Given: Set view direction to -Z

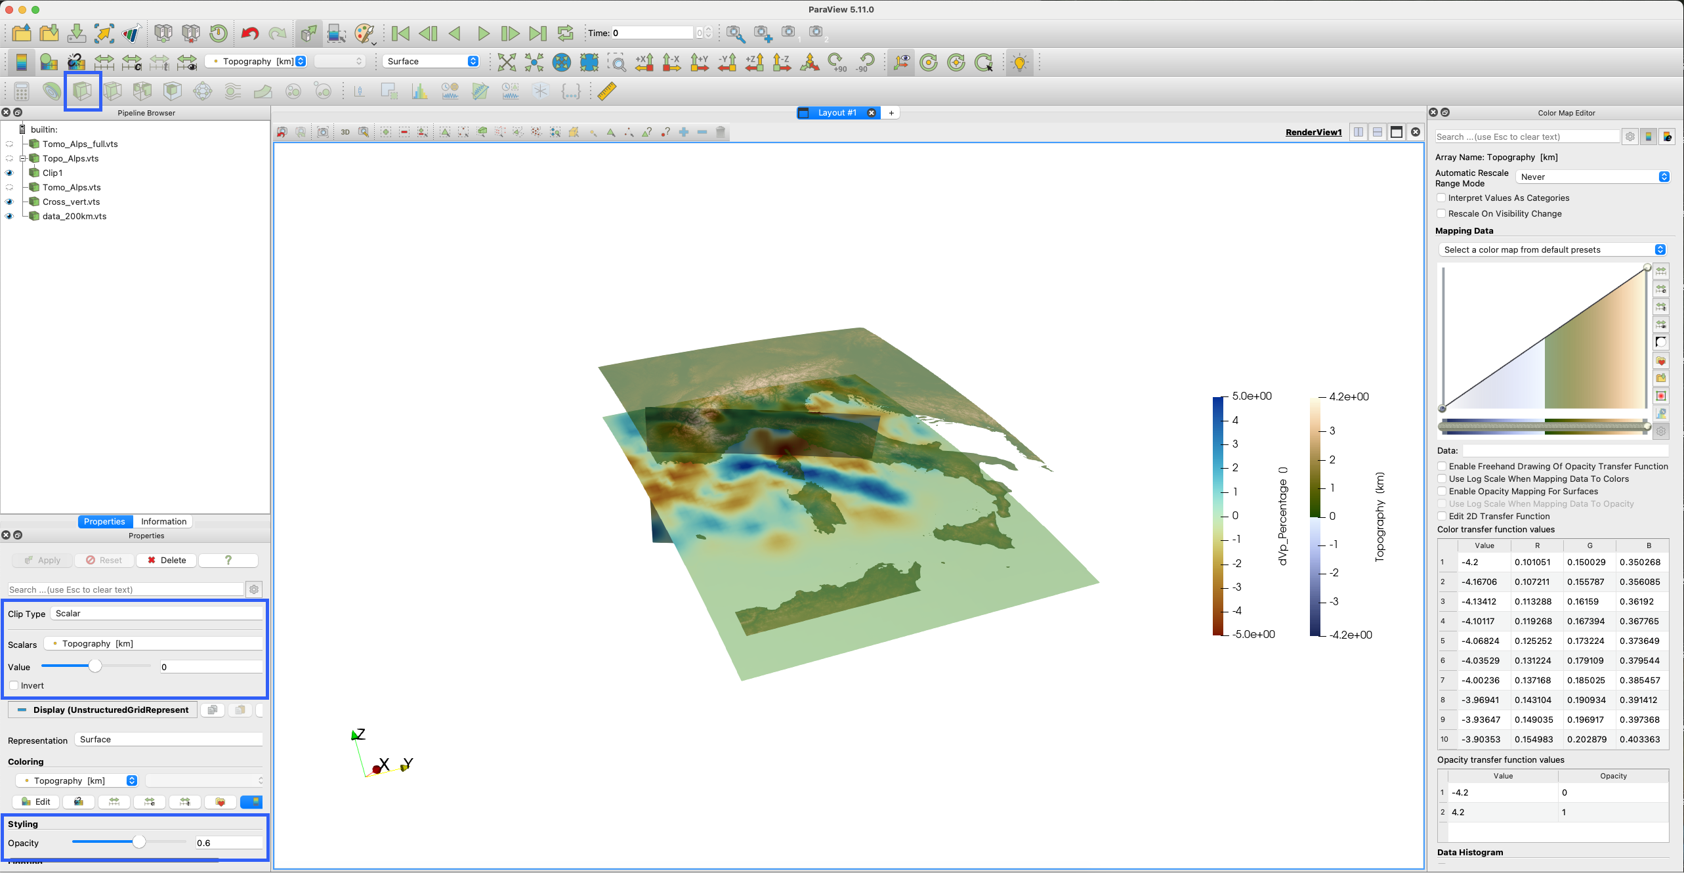Looking at the screenshot, I should point(782,62).
